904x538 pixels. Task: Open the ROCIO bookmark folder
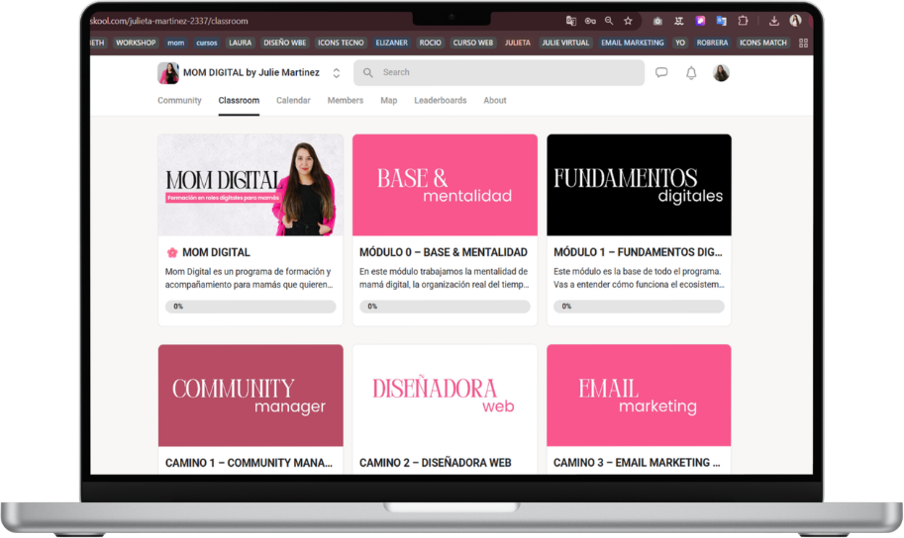pos(430,43)
